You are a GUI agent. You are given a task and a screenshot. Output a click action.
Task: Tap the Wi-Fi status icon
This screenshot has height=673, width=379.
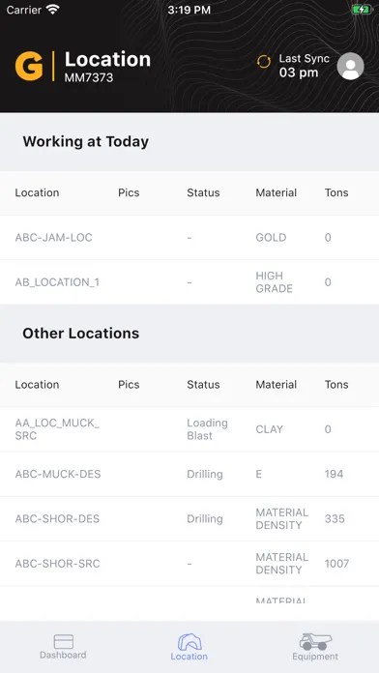pos(53,10)
